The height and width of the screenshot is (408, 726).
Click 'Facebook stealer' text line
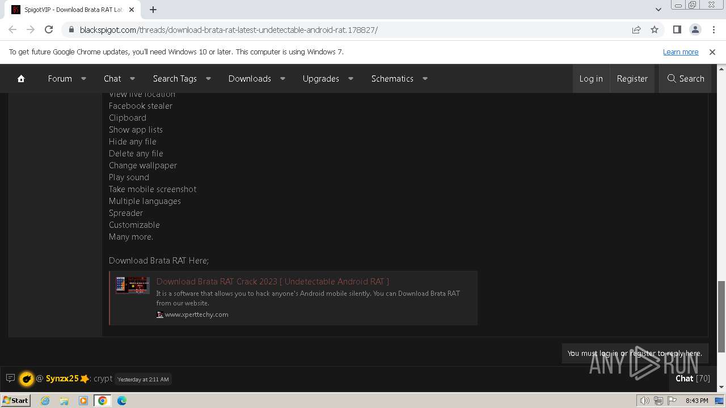click(141, 106)
